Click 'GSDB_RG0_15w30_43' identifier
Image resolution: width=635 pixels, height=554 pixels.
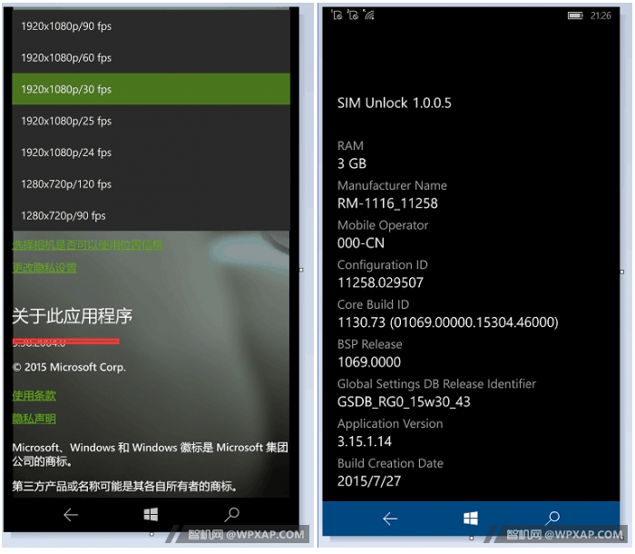click(404, 402)
